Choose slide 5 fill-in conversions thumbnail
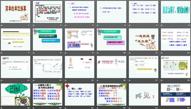 144,12
